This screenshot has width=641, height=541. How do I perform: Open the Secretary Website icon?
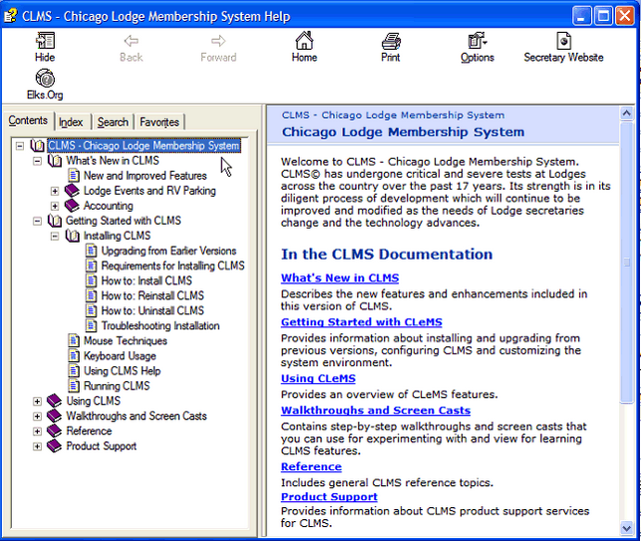pyautogui.click(x=563, y=42)
